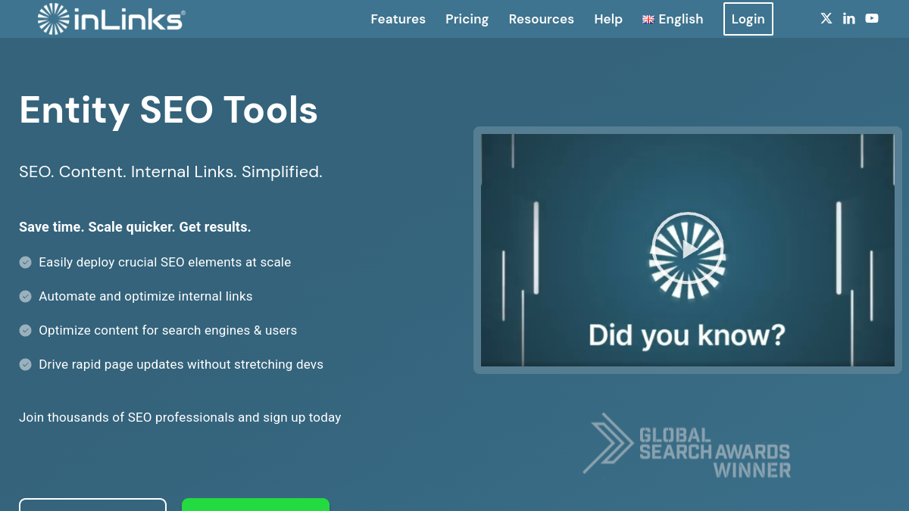Expand the Resources menu

[x=541, y=19]
